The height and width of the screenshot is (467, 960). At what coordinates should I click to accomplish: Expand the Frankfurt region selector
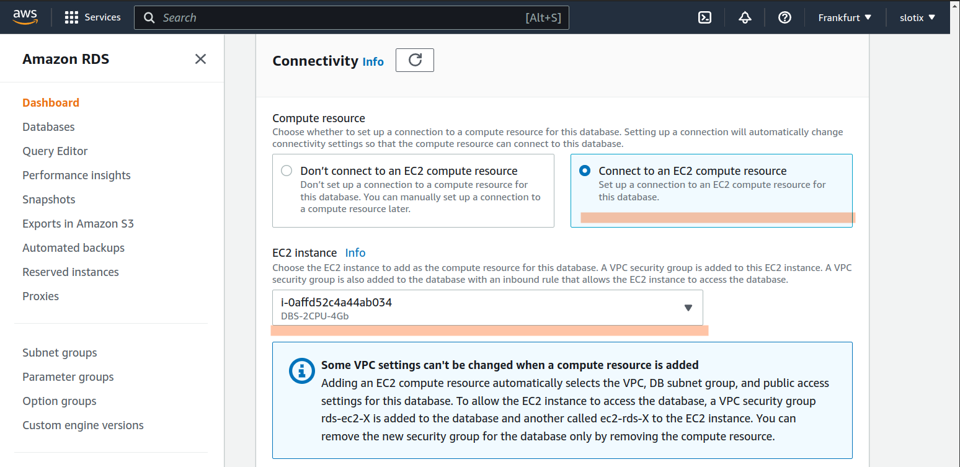click(844, 17)
